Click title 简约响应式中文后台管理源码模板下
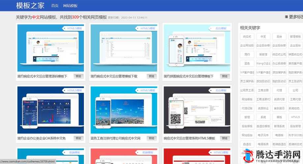Screen dimensions: 303x164 (x=42, y=76)
